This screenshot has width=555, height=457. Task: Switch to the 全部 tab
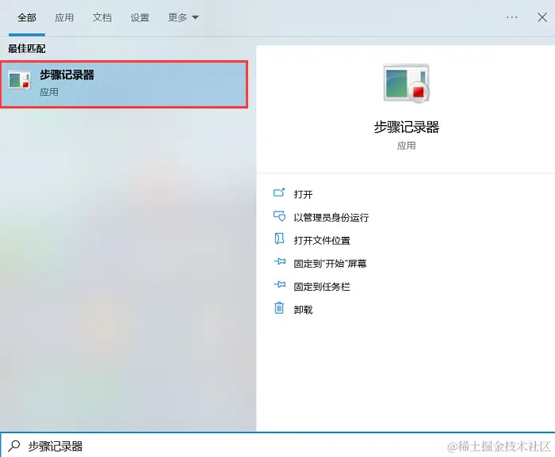pyautogui.click(x=27, y=17)
